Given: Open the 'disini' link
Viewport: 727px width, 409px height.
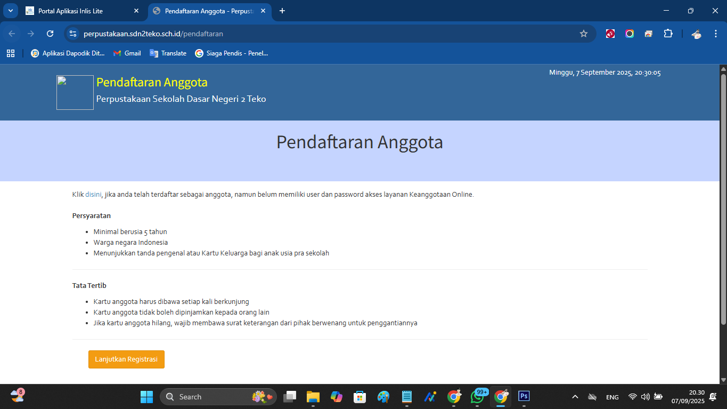Looking at the screenshot, I should [x=93, y=195].
